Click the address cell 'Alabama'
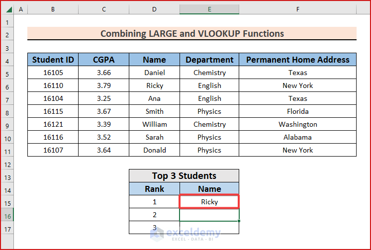Screen dimensions: 371x250 pyautogui.click(x=298, y=137)
